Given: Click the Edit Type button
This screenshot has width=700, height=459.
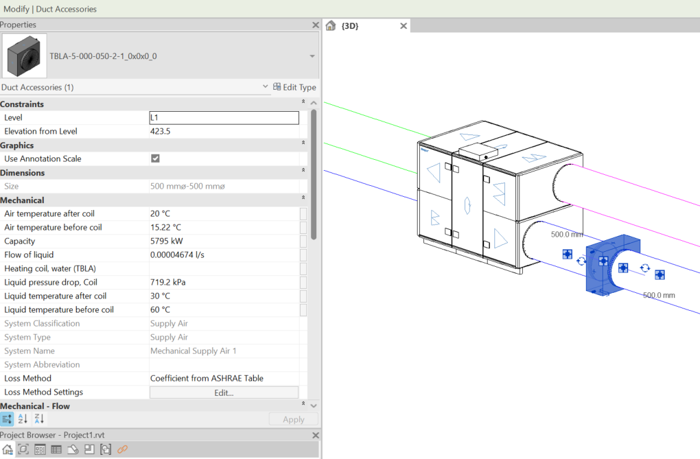Looking at the screenshot, I should coord(294,87).
